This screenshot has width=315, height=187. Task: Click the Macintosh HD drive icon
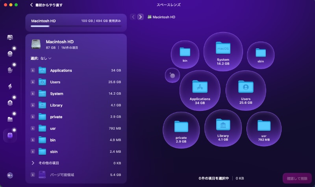pyautogui.click(x=36, y=44)
